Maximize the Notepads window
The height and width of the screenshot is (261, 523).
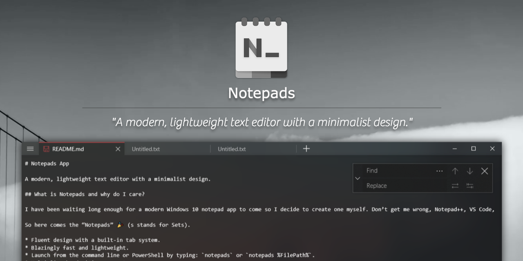coord(474,149)
